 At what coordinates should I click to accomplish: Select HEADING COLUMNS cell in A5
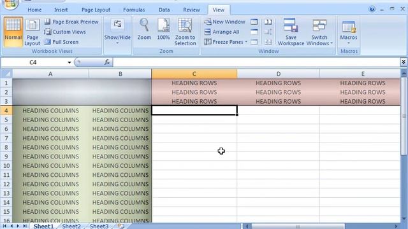coord(50,120)
